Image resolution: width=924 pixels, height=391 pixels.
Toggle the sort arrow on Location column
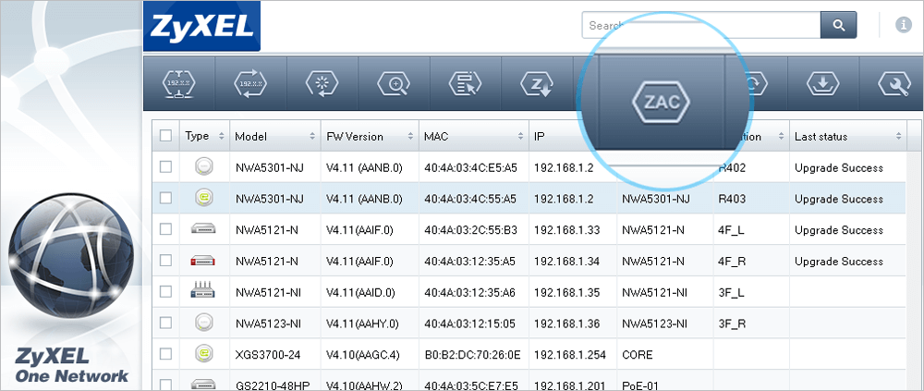pos(782,136)
